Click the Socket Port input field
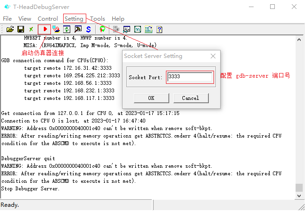305x212 pixels. click(x=190, y=77)
